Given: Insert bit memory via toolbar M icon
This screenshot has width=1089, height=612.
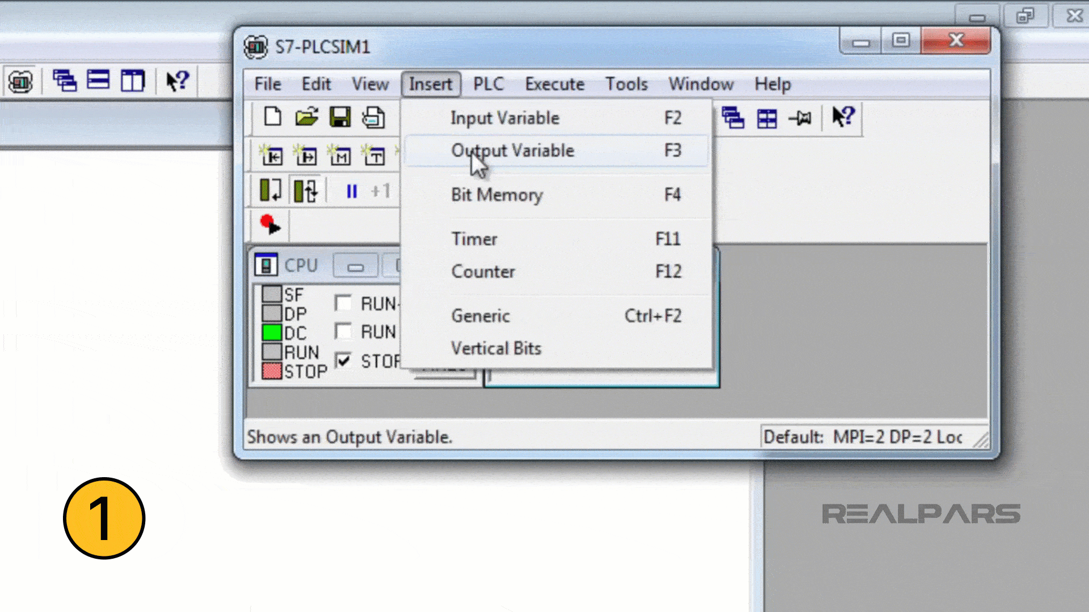Looking at the screenshot, I should (x=340, y=155).
